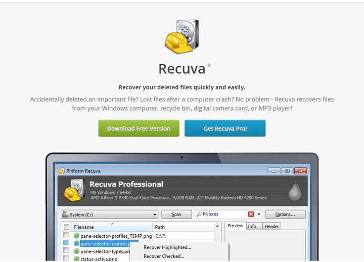Click the Download Free Version button
Screen dimensions: 364x262
[x=139, y=128]
